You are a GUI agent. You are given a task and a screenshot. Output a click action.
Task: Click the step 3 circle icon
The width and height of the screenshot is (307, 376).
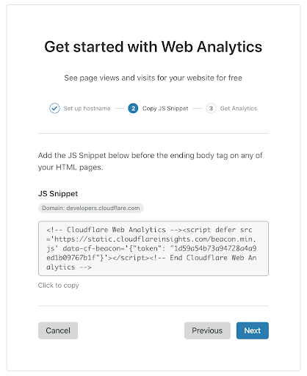tap(211, 108)
